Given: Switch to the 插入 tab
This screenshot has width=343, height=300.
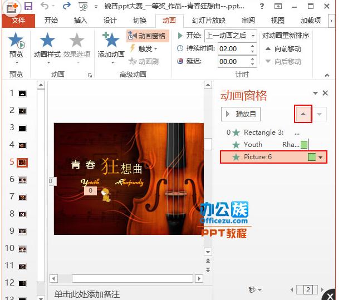Looking at the screenshot, I should point(81,21).
